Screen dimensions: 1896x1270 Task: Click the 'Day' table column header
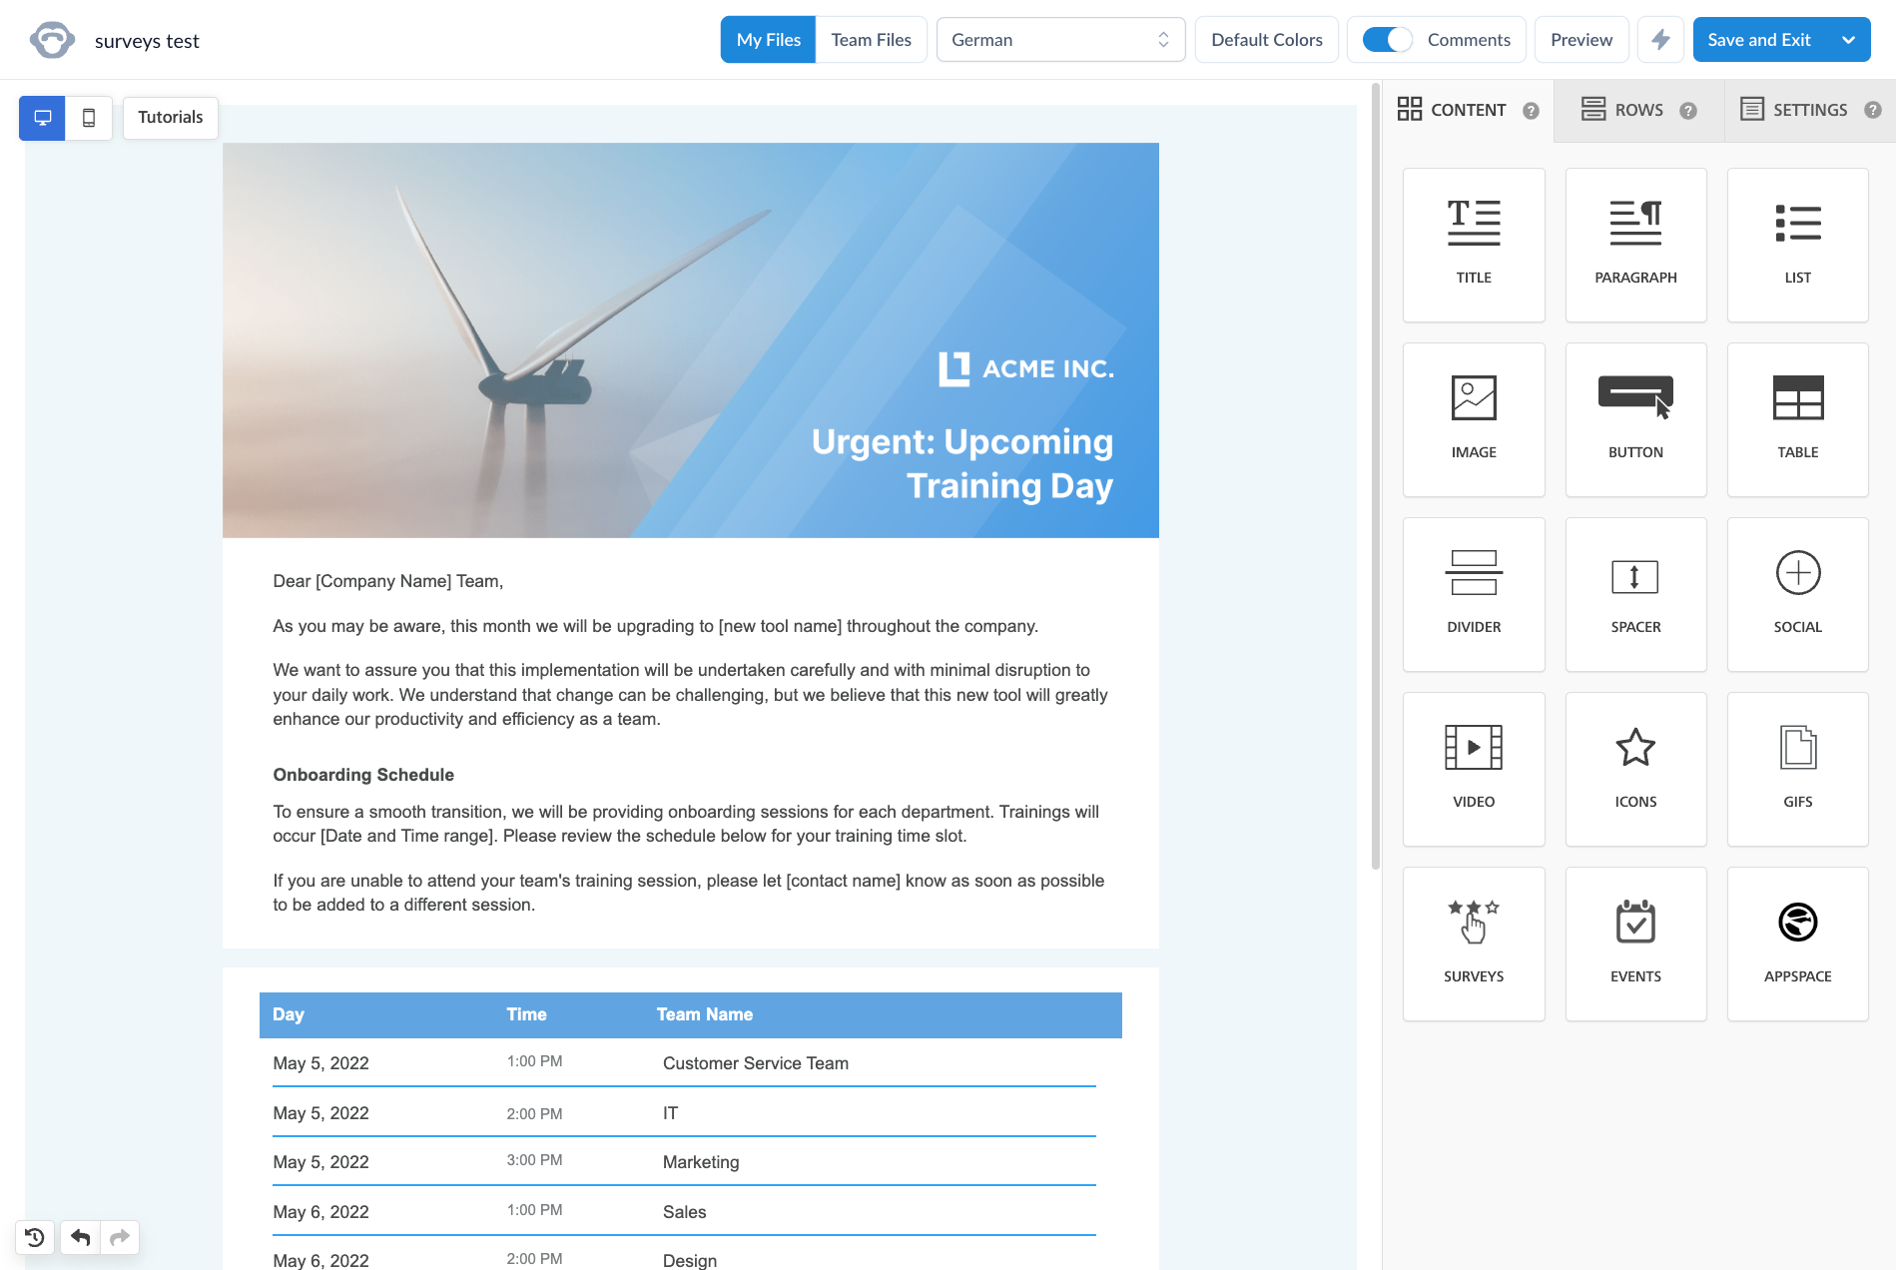coord(289,1014)
